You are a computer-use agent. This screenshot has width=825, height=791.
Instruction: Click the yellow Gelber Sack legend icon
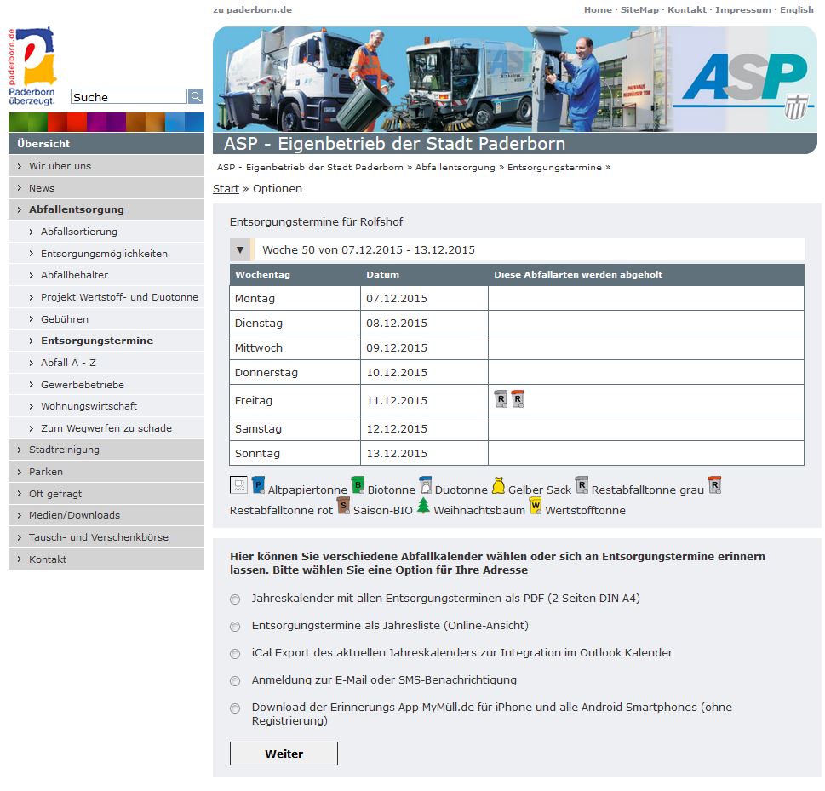[498, 484]
